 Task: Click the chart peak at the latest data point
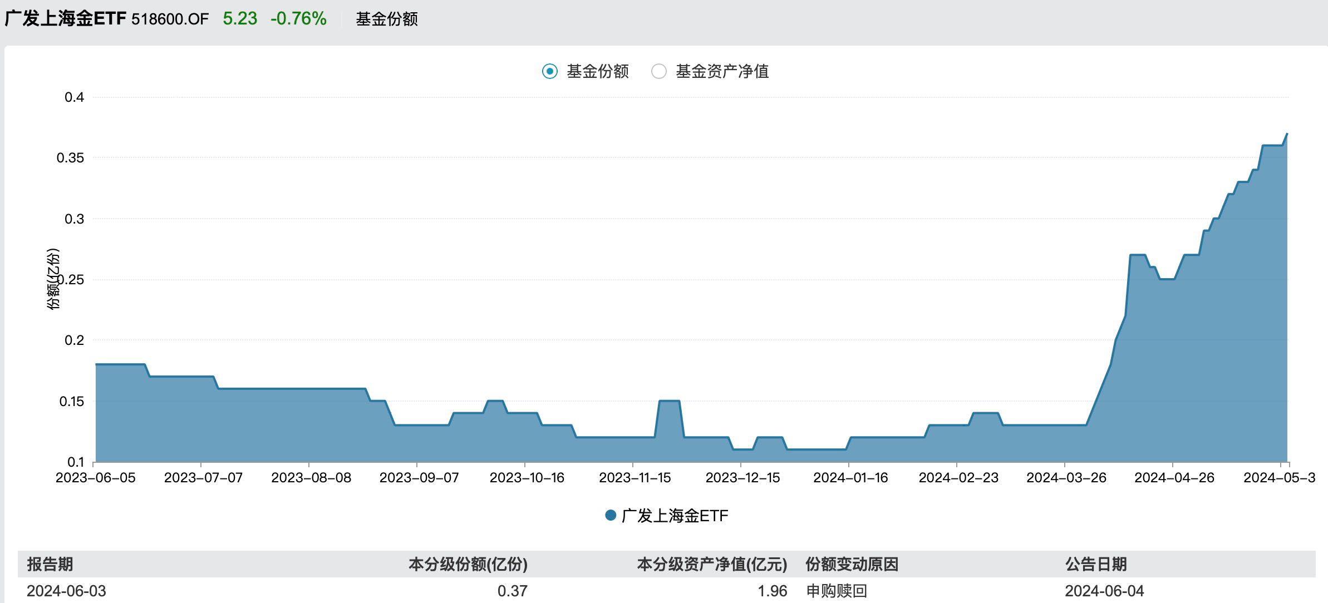[1287, 134]
